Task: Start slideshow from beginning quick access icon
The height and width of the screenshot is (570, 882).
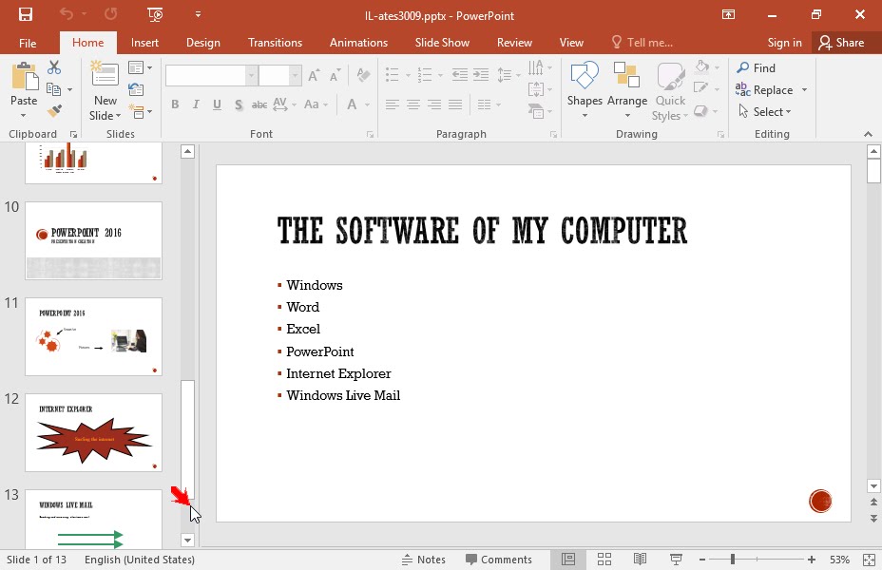Action: 155,14
